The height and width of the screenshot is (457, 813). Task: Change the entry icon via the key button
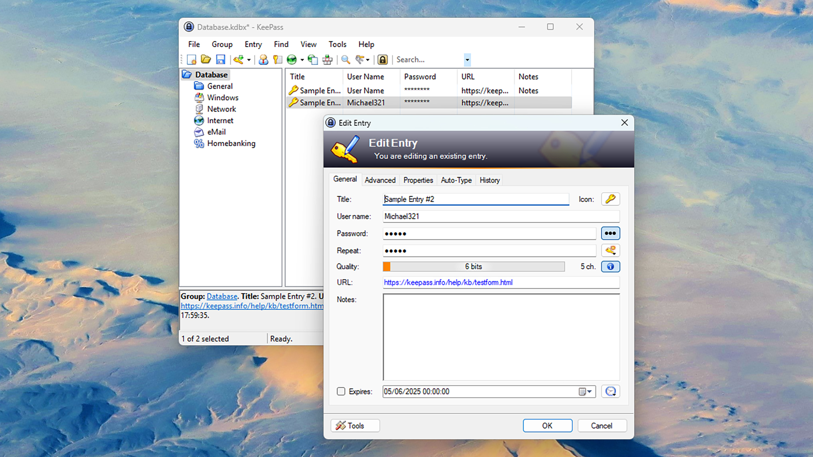[x=610, y=199]
